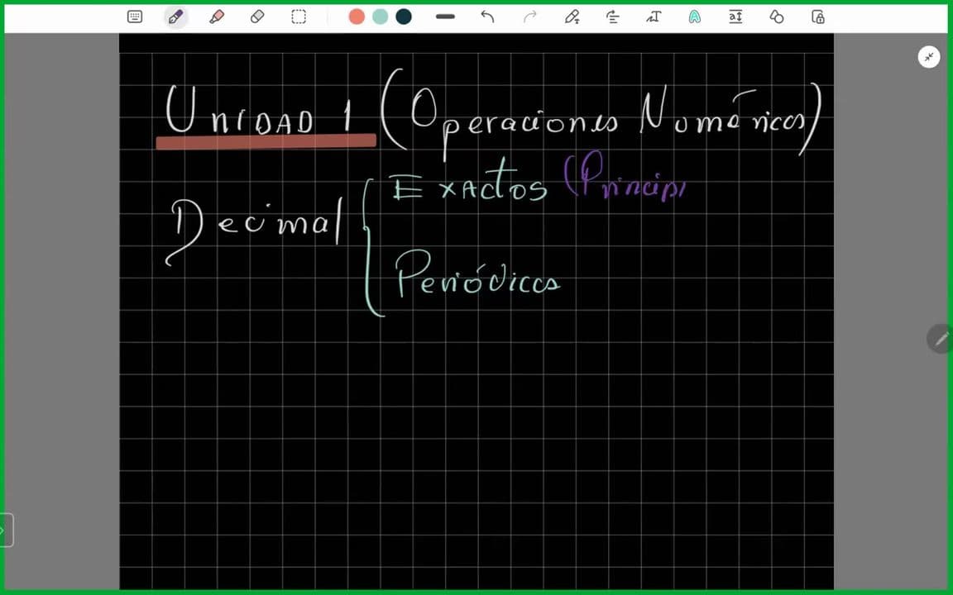
Task: Toggle the page lock
Action: coord(817,17)
